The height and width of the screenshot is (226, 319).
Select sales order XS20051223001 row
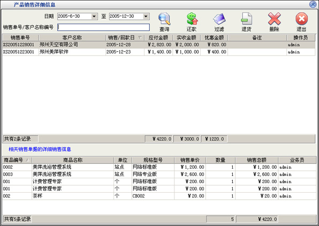coord(158,52)
